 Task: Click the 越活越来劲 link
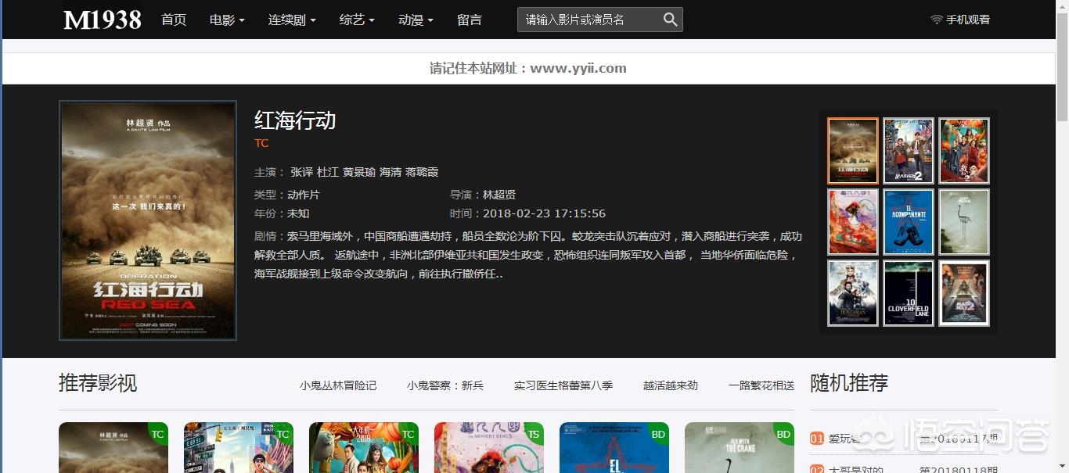pyautogui.click(x=669, y=385)
